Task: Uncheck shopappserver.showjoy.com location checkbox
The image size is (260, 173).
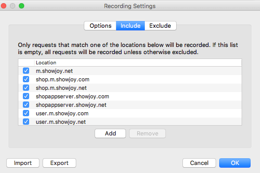Action: tap(26, 96)
